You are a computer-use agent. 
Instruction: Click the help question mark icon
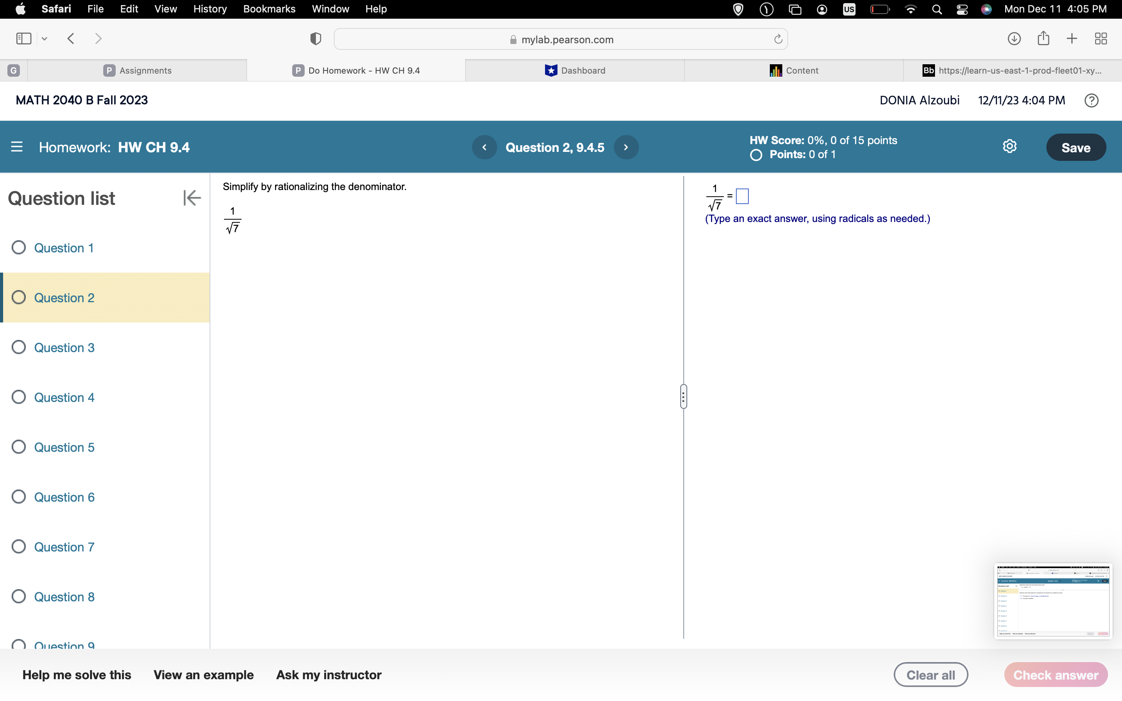pos(1091,100)
